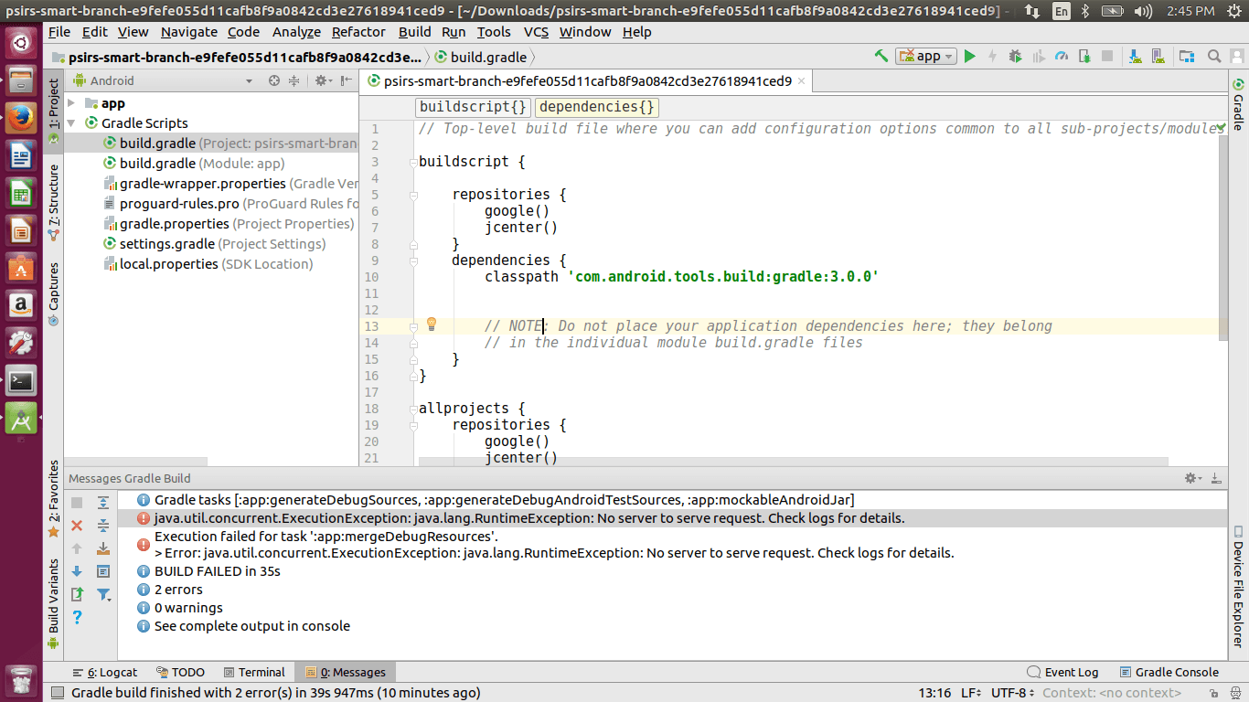1249x702 pixels.
Task: Open the Refactor menu
Action: pos(358,31)
